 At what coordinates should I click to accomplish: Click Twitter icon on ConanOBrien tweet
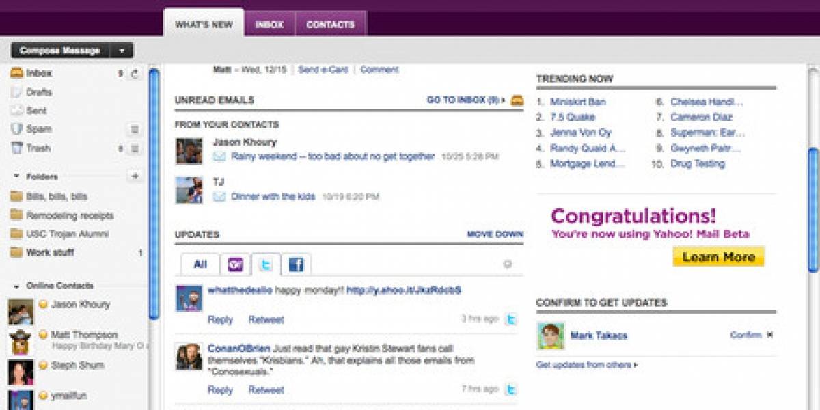coord(510,389)
